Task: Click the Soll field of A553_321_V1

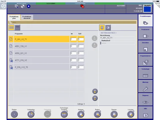Action: [81, 53]
